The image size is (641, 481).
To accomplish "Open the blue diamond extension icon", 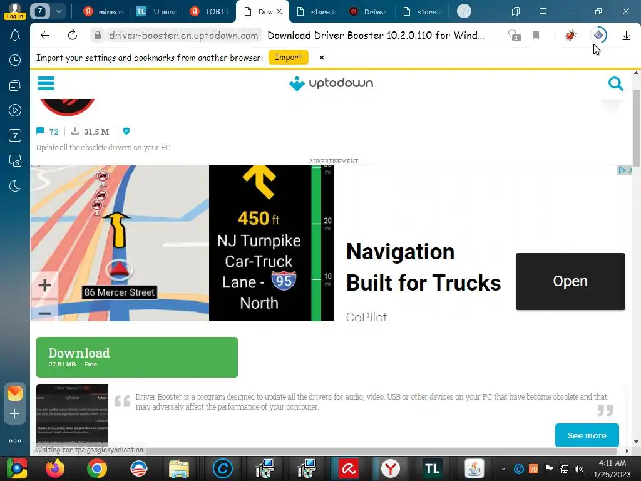I will tap(598, 35).
